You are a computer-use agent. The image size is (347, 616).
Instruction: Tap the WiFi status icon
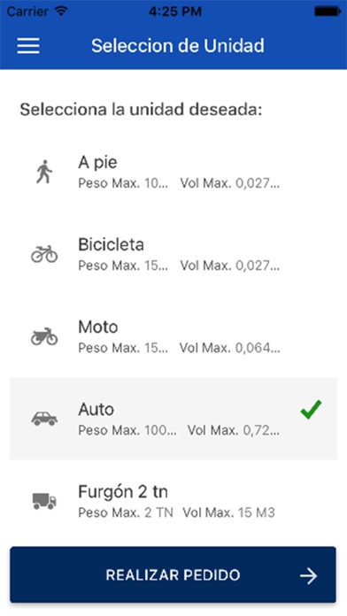61,11
